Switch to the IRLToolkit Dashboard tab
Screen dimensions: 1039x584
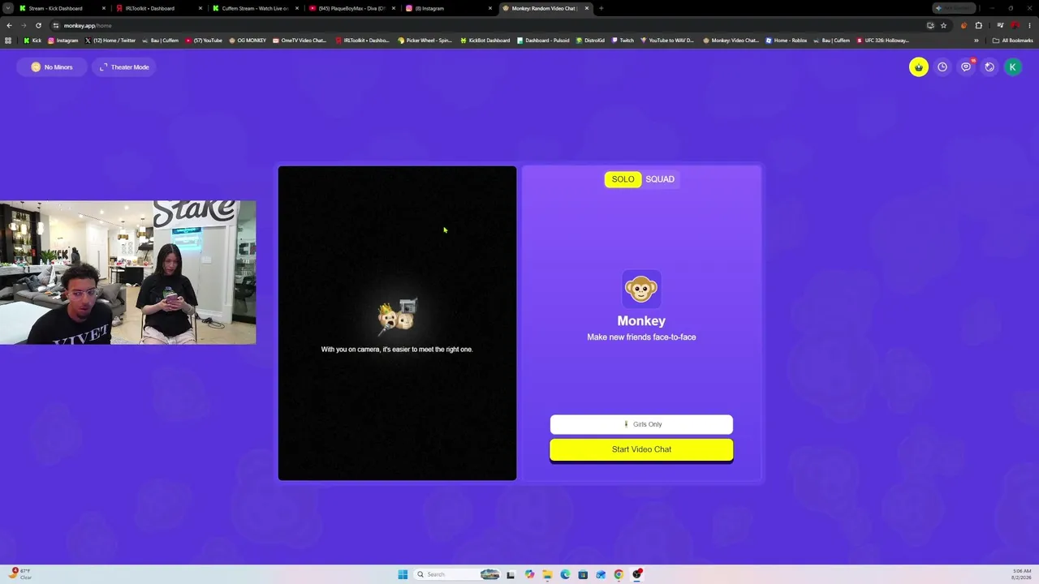tap(158, 8)
